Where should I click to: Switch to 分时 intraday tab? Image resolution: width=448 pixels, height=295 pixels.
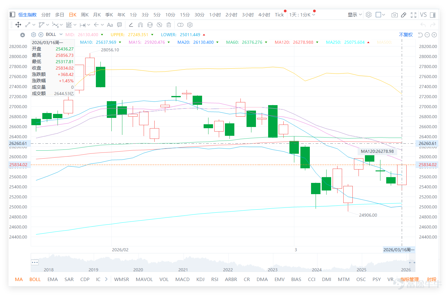click(x=46, y=15)
